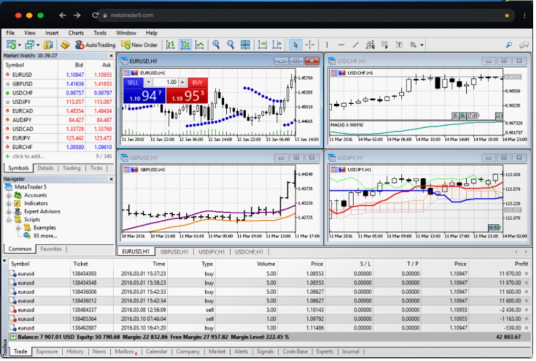Viewport: 536px width, 361px height.
Task: Switch to the History tab
Action: tap(75, 352)
